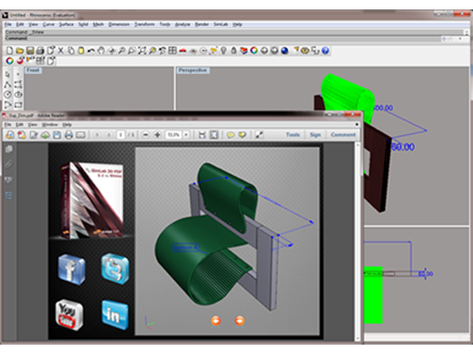
Task: Select the Pan hand tool in Rhino
Action: (100, 51)
